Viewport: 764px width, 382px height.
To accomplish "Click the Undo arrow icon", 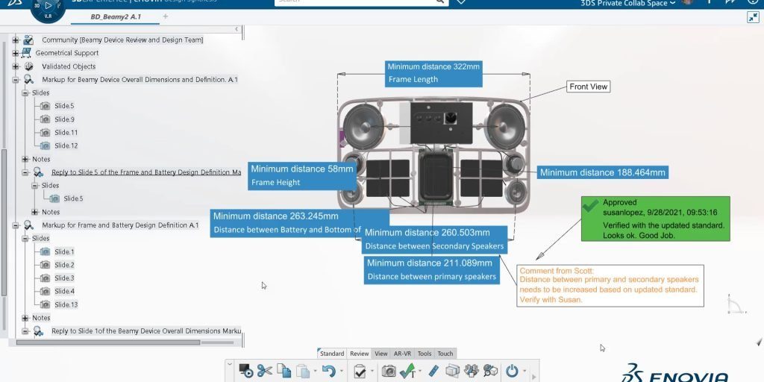I will coord(329,372).
